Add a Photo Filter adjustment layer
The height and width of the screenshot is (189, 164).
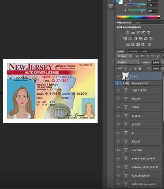coord(141,39)
